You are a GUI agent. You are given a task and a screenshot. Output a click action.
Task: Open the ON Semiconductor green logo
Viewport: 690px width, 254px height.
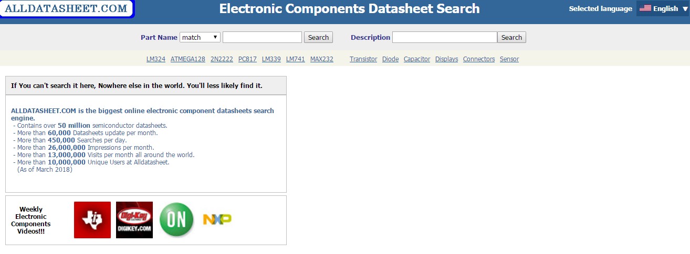point(176,220)
